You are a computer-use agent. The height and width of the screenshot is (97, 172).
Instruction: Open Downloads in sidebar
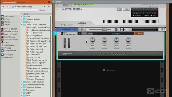(x=9, y=58)
